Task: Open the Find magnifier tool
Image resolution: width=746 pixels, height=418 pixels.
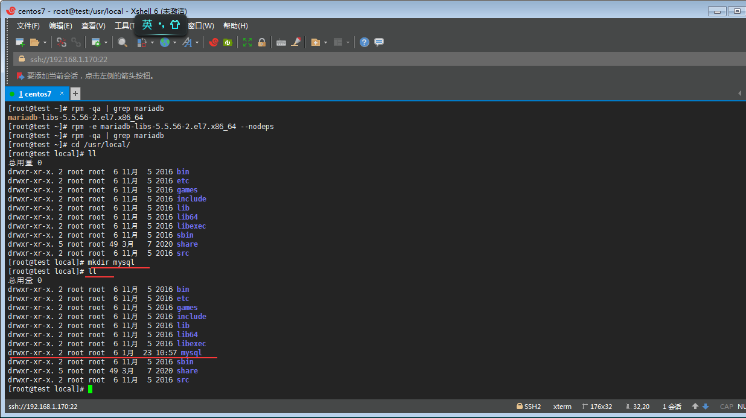Action: tap(123, 42)
